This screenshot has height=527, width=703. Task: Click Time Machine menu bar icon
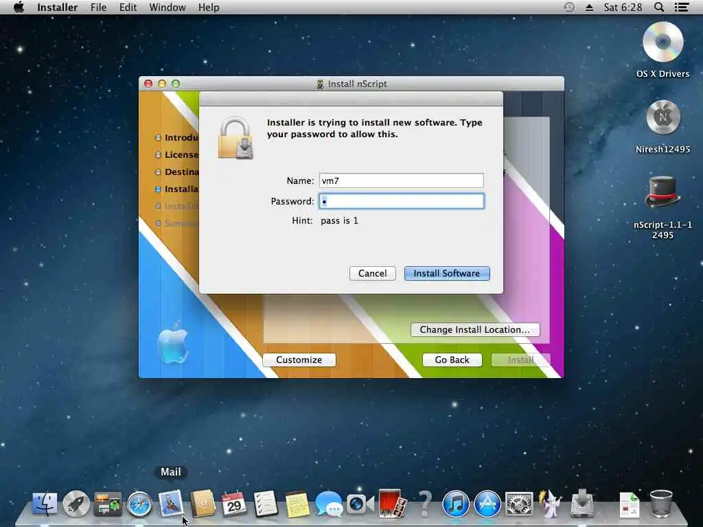point(569,7)
